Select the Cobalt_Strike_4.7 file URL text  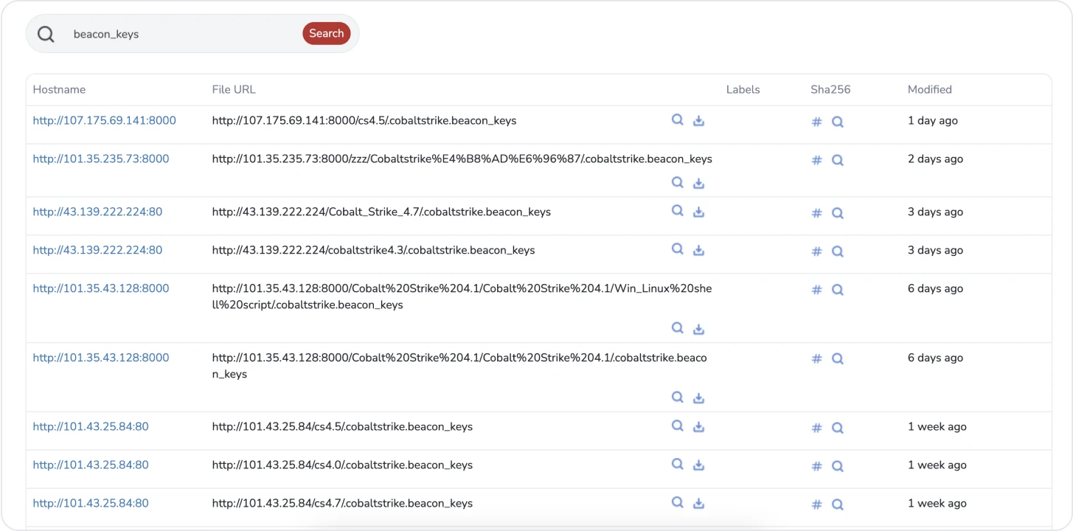(x=381, y=212)
